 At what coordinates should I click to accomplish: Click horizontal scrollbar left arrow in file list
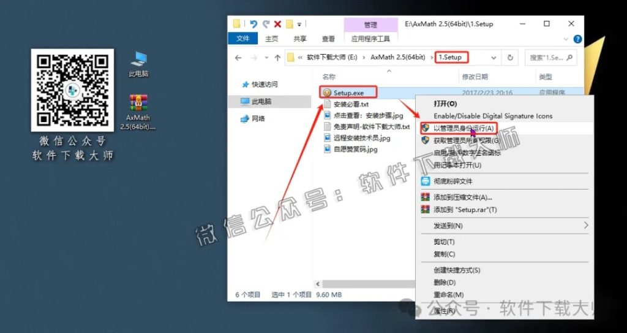(318, 284)
